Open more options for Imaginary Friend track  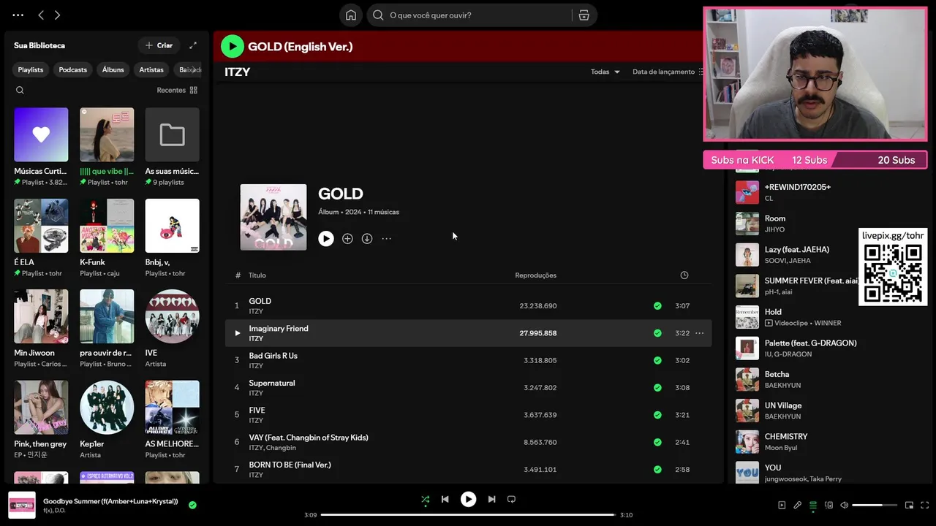click(x=700, y=333)
